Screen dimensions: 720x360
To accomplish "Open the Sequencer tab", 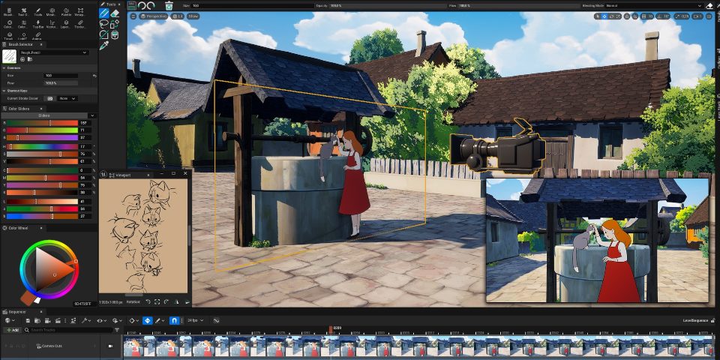I will click(16, 312).
